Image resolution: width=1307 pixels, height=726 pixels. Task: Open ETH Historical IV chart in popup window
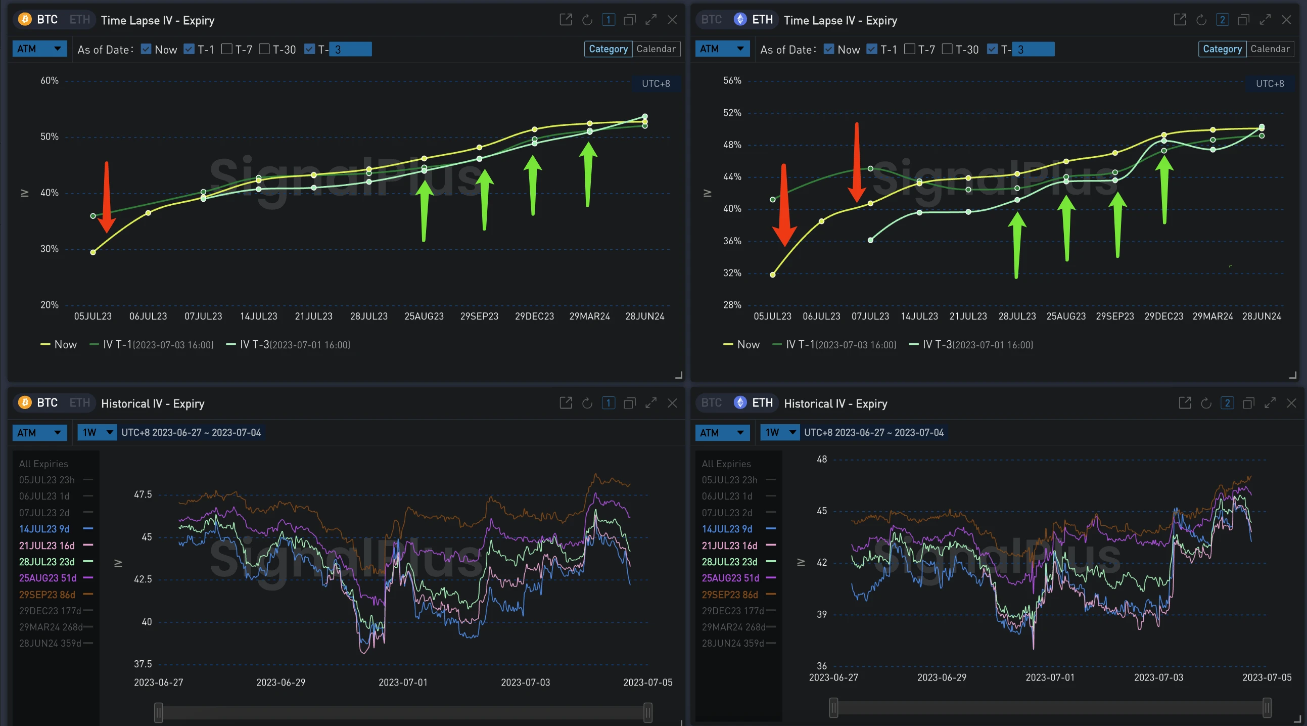pos(1185,403)
